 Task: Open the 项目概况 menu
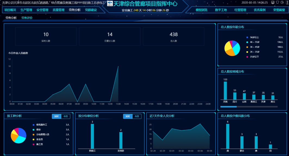point(10,10)
